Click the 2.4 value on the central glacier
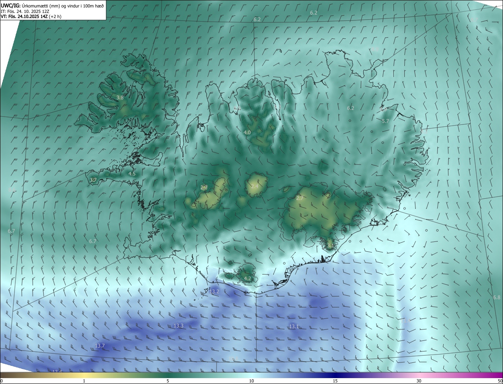Viewport: 503px width, 384px height. (255, 186)
